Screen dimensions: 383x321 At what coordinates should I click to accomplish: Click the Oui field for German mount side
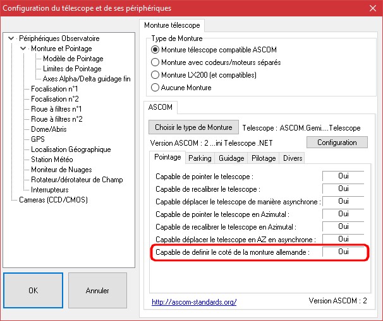point(343,252)
